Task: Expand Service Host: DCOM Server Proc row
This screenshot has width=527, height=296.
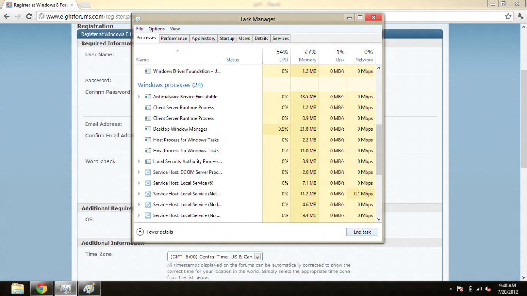Action: [139, 172]
